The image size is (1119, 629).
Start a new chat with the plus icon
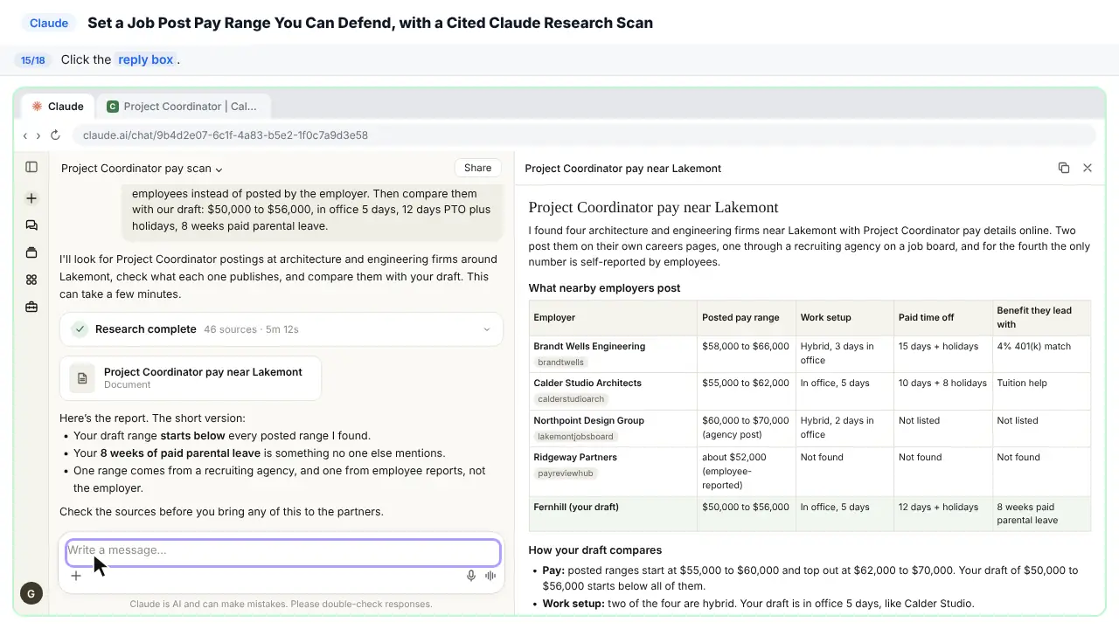click(31, 198)
